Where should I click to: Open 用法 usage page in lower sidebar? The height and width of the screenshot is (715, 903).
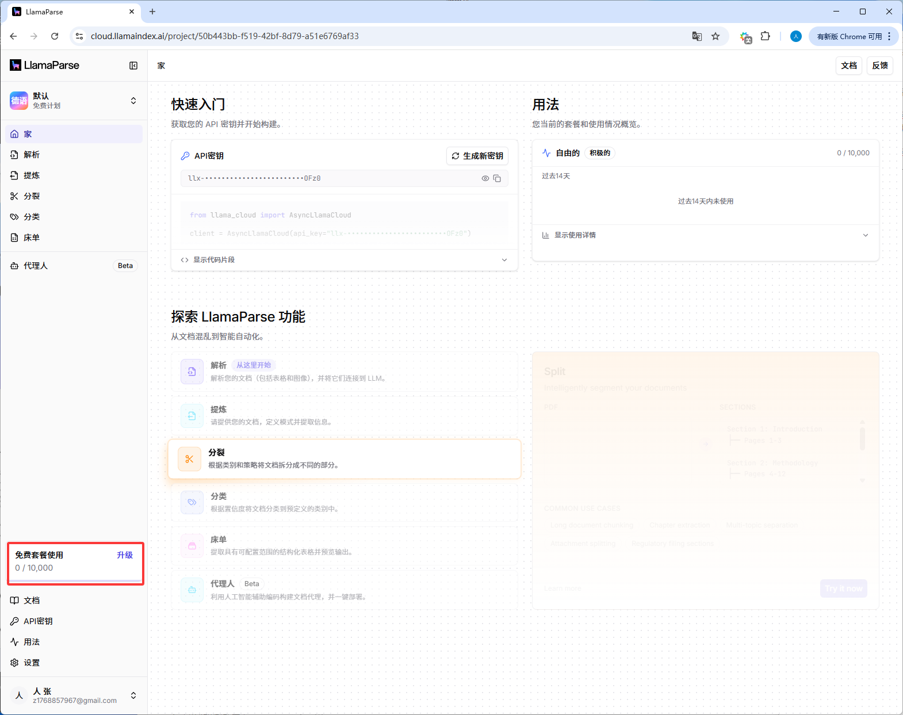[x=74, y=642]
